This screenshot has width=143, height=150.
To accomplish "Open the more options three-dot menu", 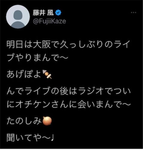I will (x=134, y=13).
